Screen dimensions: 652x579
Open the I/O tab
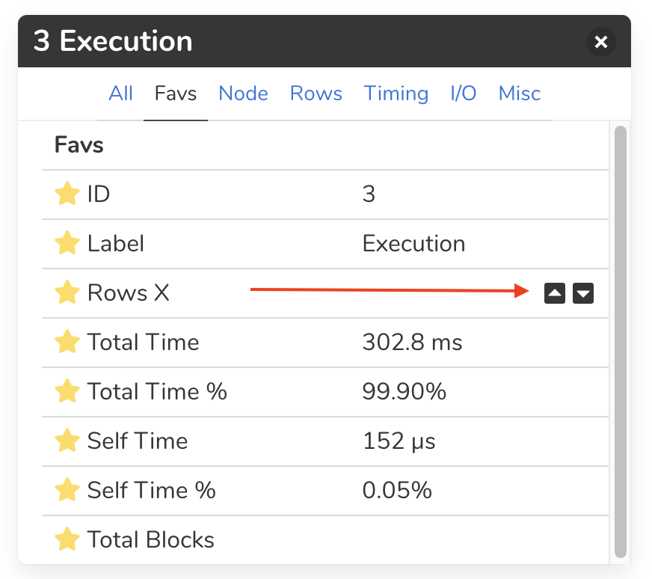(x=464, y=94)
